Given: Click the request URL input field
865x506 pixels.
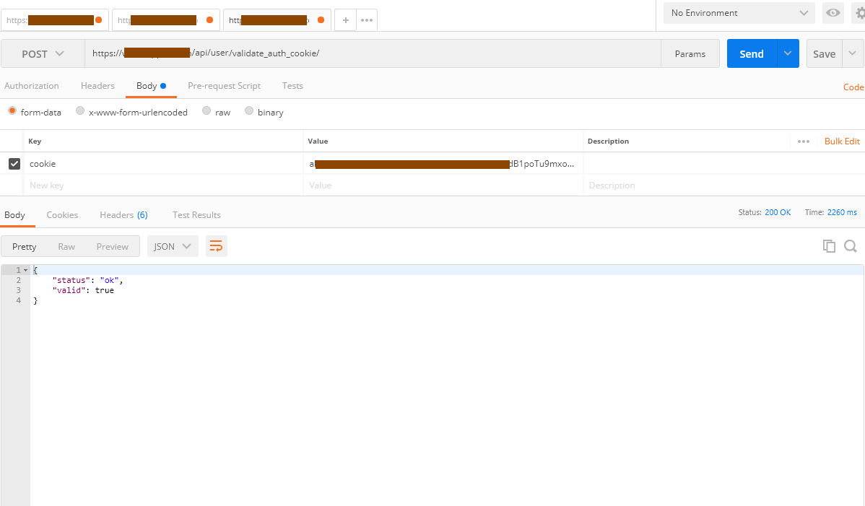Looking at the screenshot, I should [373, 53].
